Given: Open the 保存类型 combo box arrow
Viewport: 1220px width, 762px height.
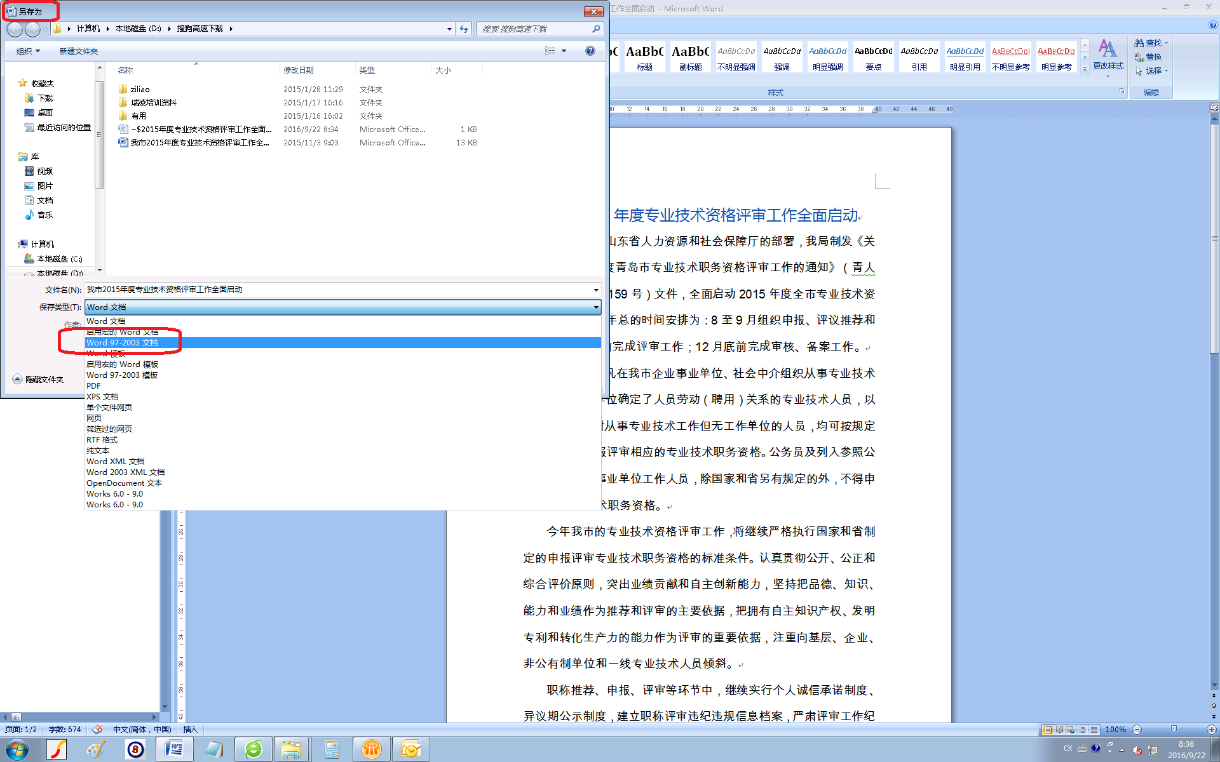Looking at the screenshot, I should tap(595, 307).
